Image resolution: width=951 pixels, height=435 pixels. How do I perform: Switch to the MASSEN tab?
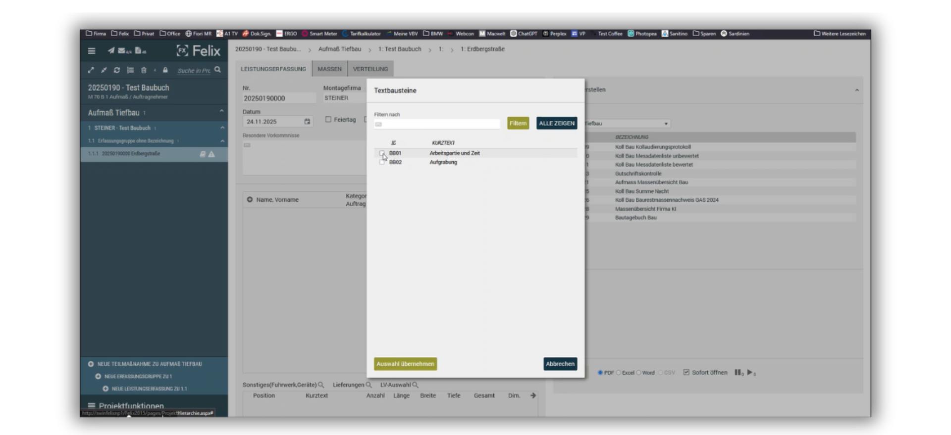click(329, 69)
